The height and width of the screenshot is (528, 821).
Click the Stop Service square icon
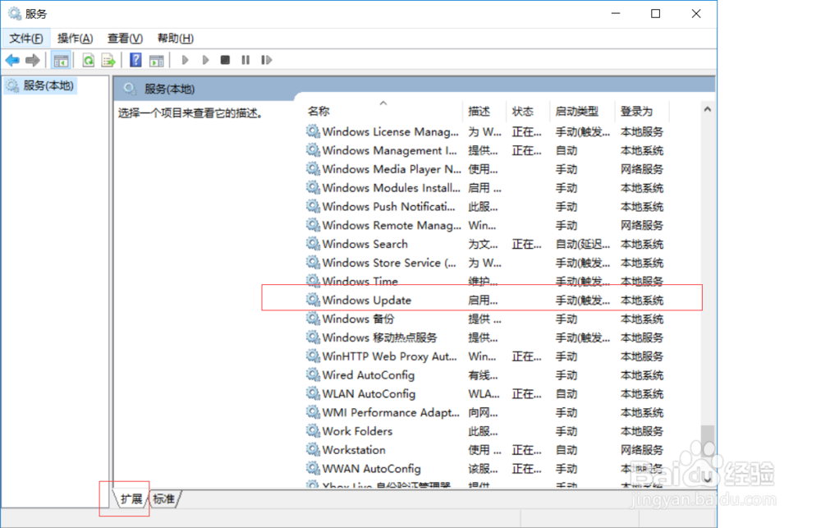[x=225, y=60]
